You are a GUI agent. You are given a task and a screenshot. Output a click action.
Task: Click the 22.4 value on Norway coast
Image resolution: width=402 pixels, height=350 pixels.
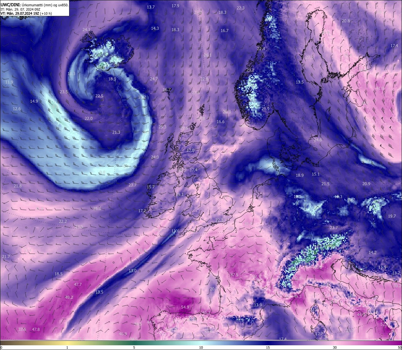[x=261, y=49]
